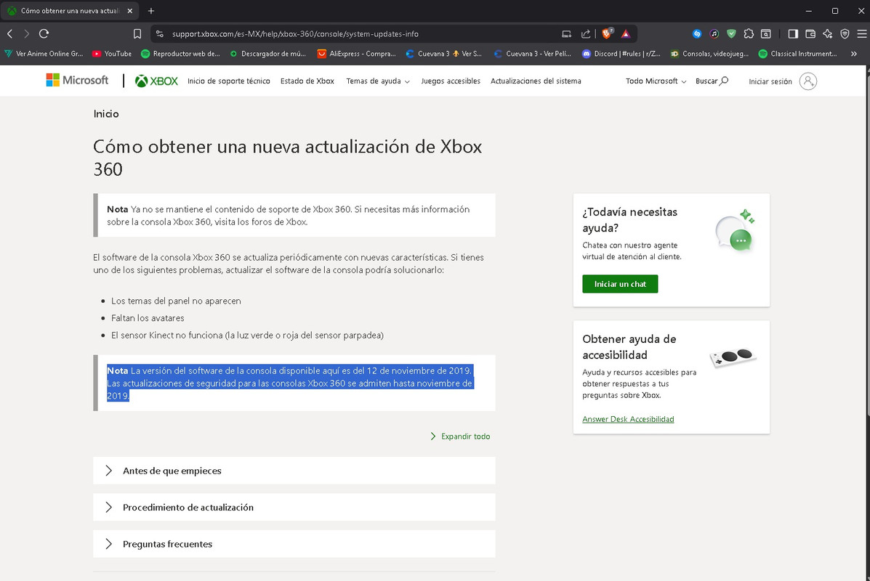
Task: Click the forward navigation arrow
Action: (26, 34)
